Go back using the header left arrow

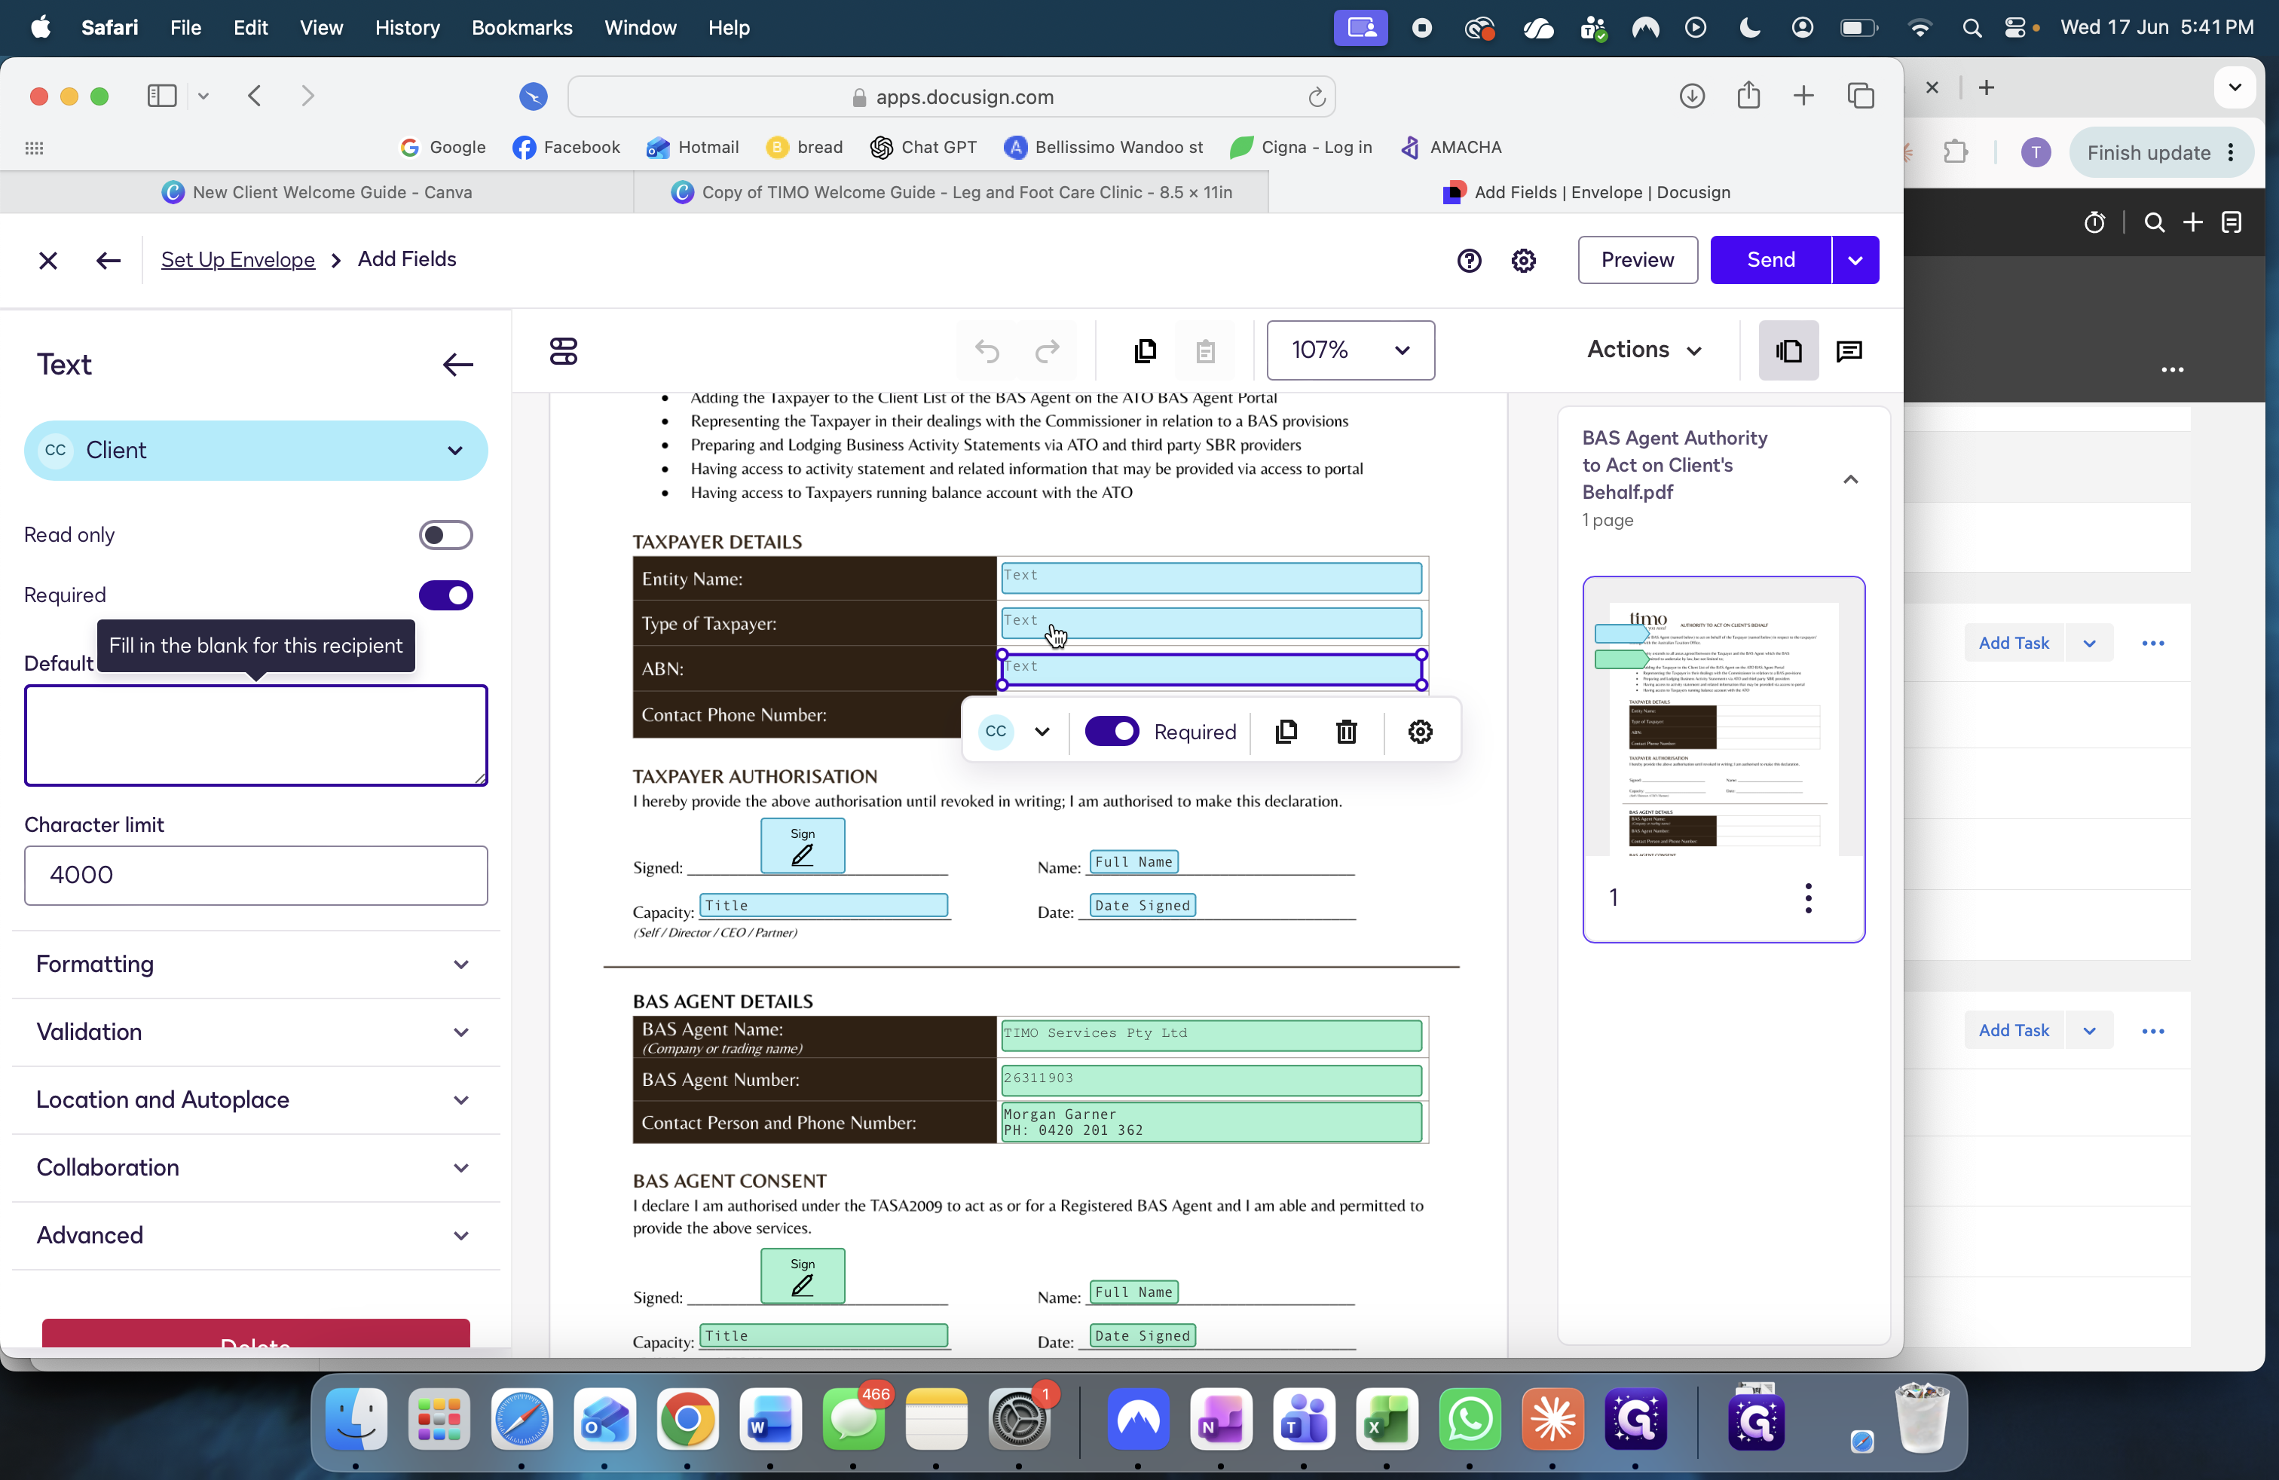click(x=109, y=261)
